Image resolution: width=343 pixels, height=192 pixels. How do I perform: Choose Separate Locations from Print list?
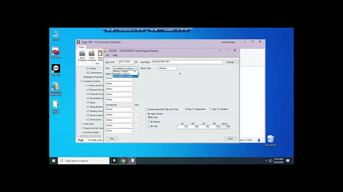coord(125,74)
